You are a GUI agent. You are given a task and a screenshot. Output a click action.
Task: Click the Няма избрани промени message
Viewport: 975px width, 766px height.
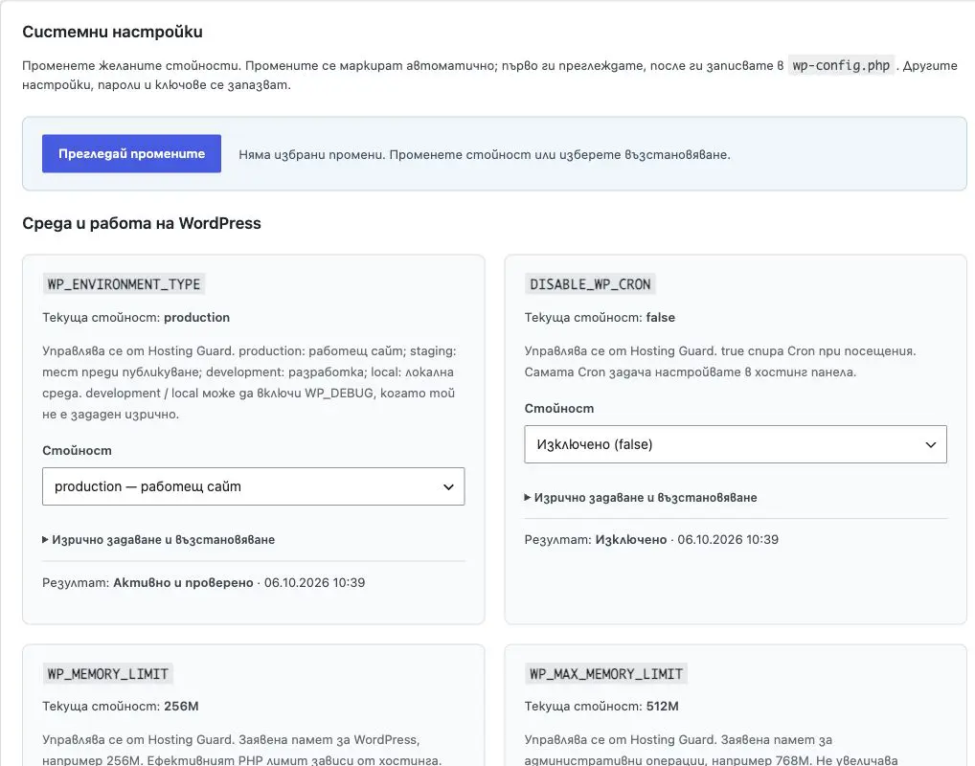tap(485, 154)
